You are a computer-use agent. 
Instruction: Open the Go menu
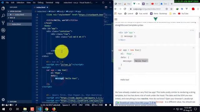34,2
